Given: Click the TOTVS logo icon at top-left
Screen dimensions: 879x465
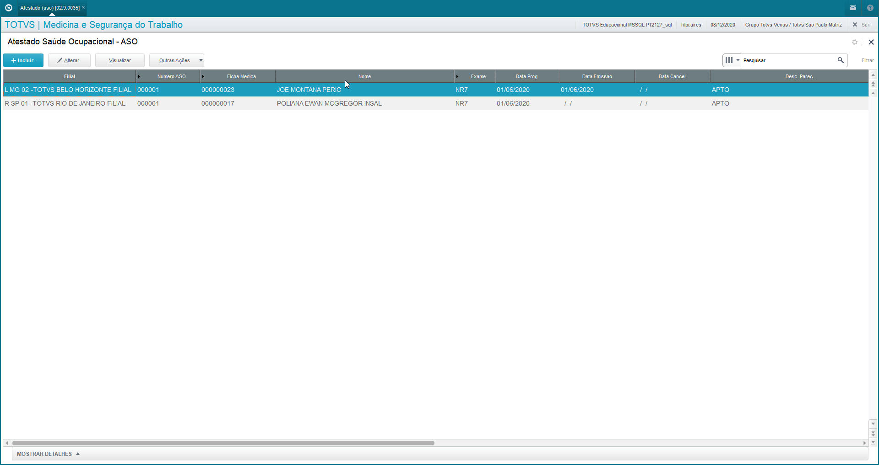Looking at the screenshot, I should tap(8, 8).
